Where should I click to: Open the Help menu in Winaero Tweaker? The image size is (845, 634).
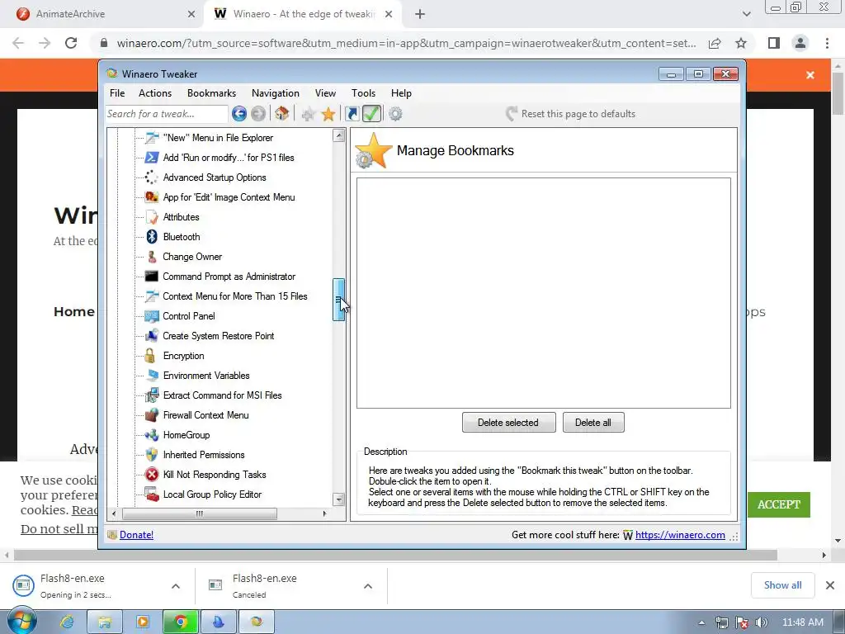pyautogui.click(x=401, y=93)
